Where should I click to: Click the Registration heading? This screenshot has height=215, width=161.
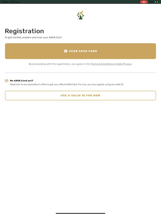(24, 31)
